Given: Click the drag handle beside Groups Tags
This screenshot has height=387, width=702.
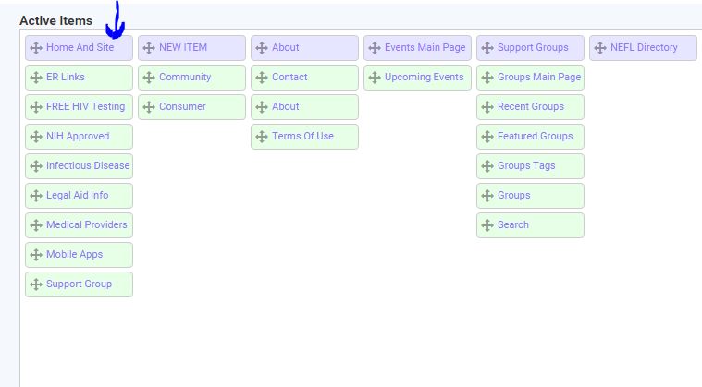Looking at the screenshot, I should point(487,166).
